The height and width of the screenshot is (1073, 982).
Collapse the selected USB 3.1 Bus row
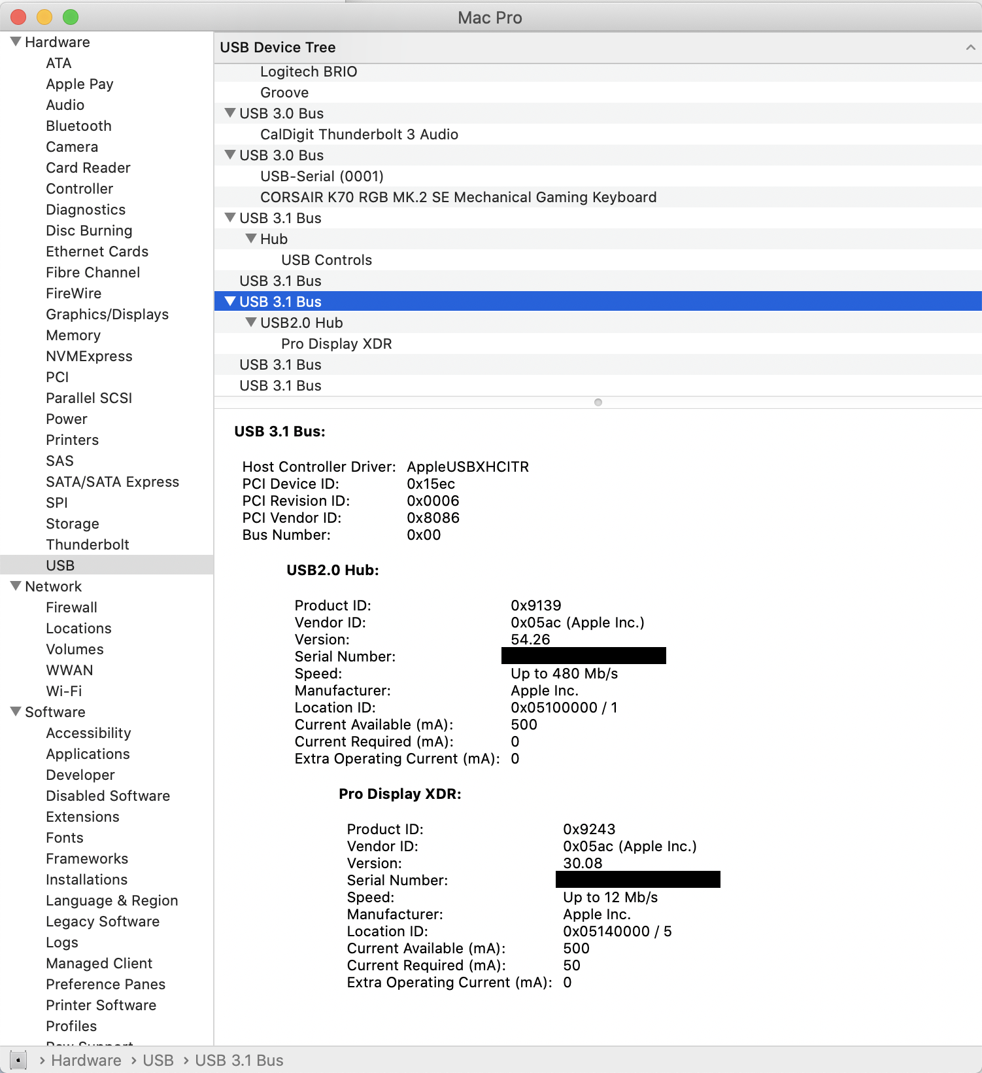230,302
